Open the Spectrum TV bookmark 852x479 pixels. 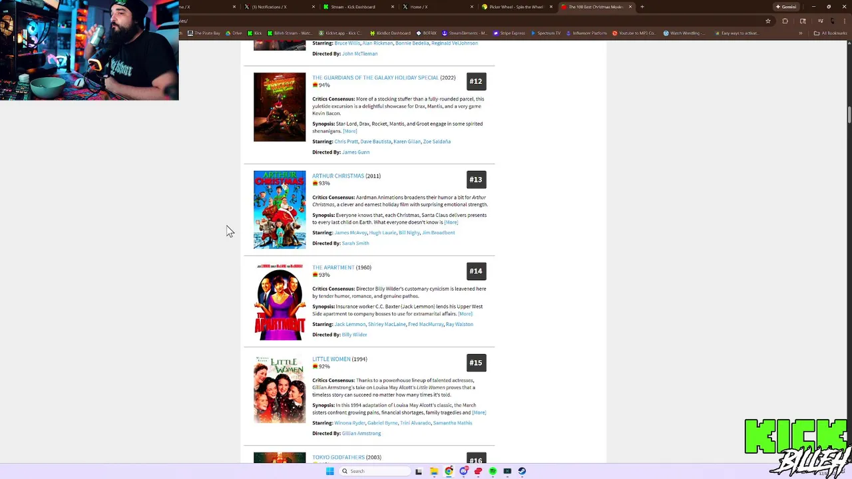546,33
